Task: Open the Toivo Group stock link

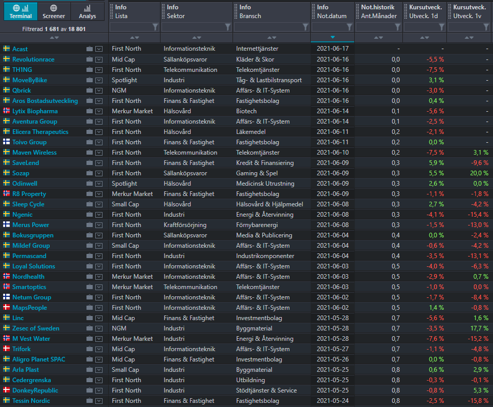Action: [x=30, y=142]
